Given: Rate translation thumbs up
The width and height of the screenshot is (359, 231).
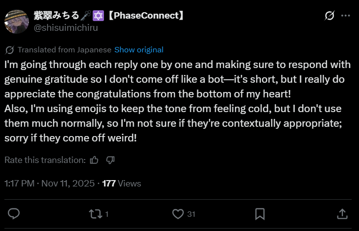Looking at the screenshot, I should 95,160.
